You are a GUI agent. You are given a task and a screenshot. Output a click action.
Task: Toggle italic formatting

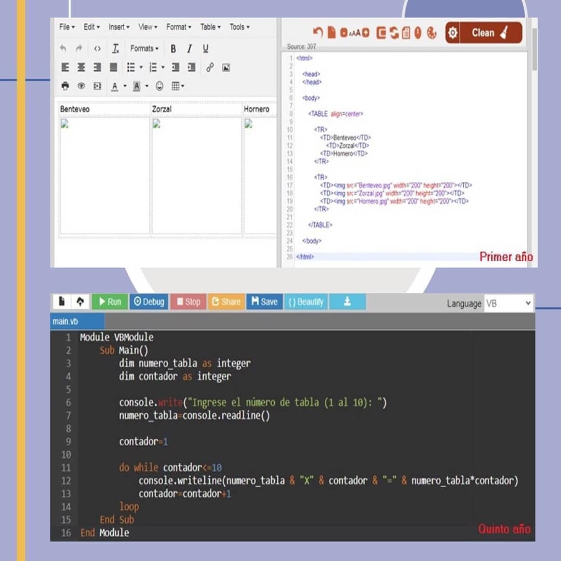click(190, 49)
